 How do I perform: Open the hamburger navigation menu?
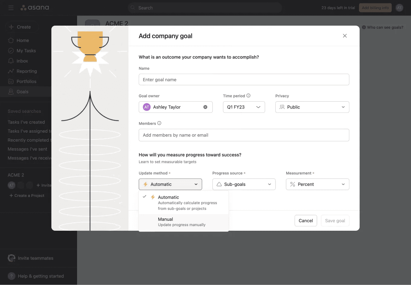click(x=11, y=8)
